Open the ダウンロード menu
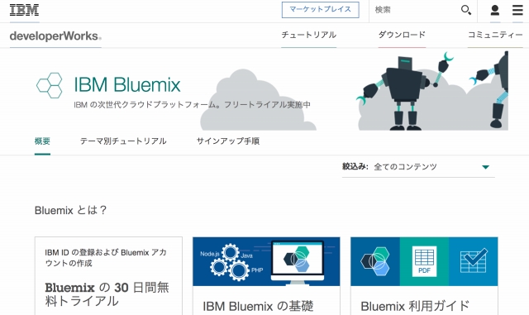The width and height of the screenshot is (529, 315). pyautogui.click(x=402, y=35)
